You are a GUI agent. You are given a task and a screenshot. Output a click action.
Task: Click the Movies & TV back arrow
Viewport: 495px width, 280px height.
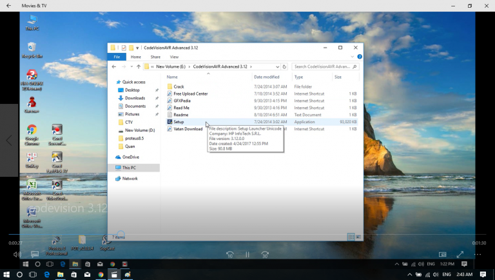(x=8, y=6)
